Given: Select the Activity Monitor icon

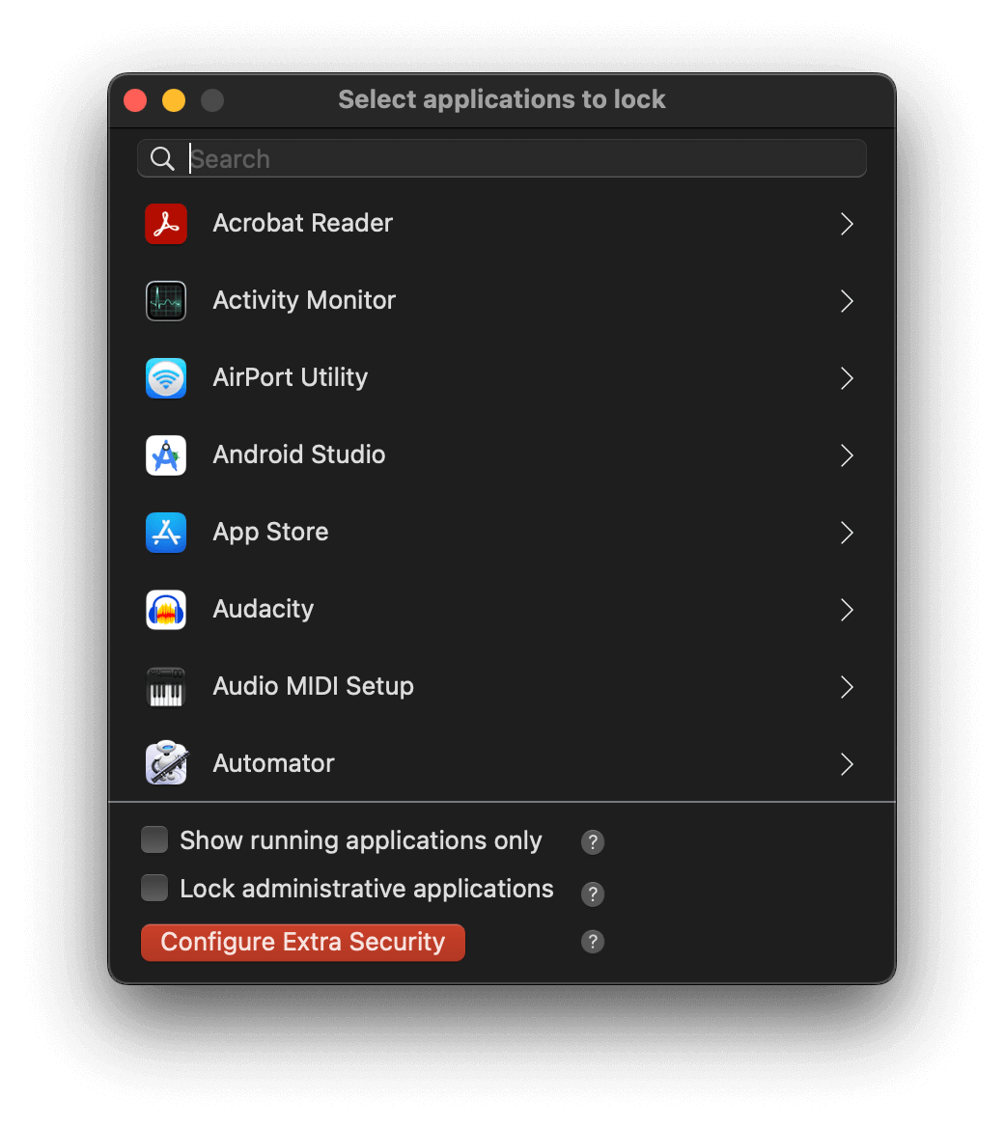Looking at the screenshot, I should point(166,300).
